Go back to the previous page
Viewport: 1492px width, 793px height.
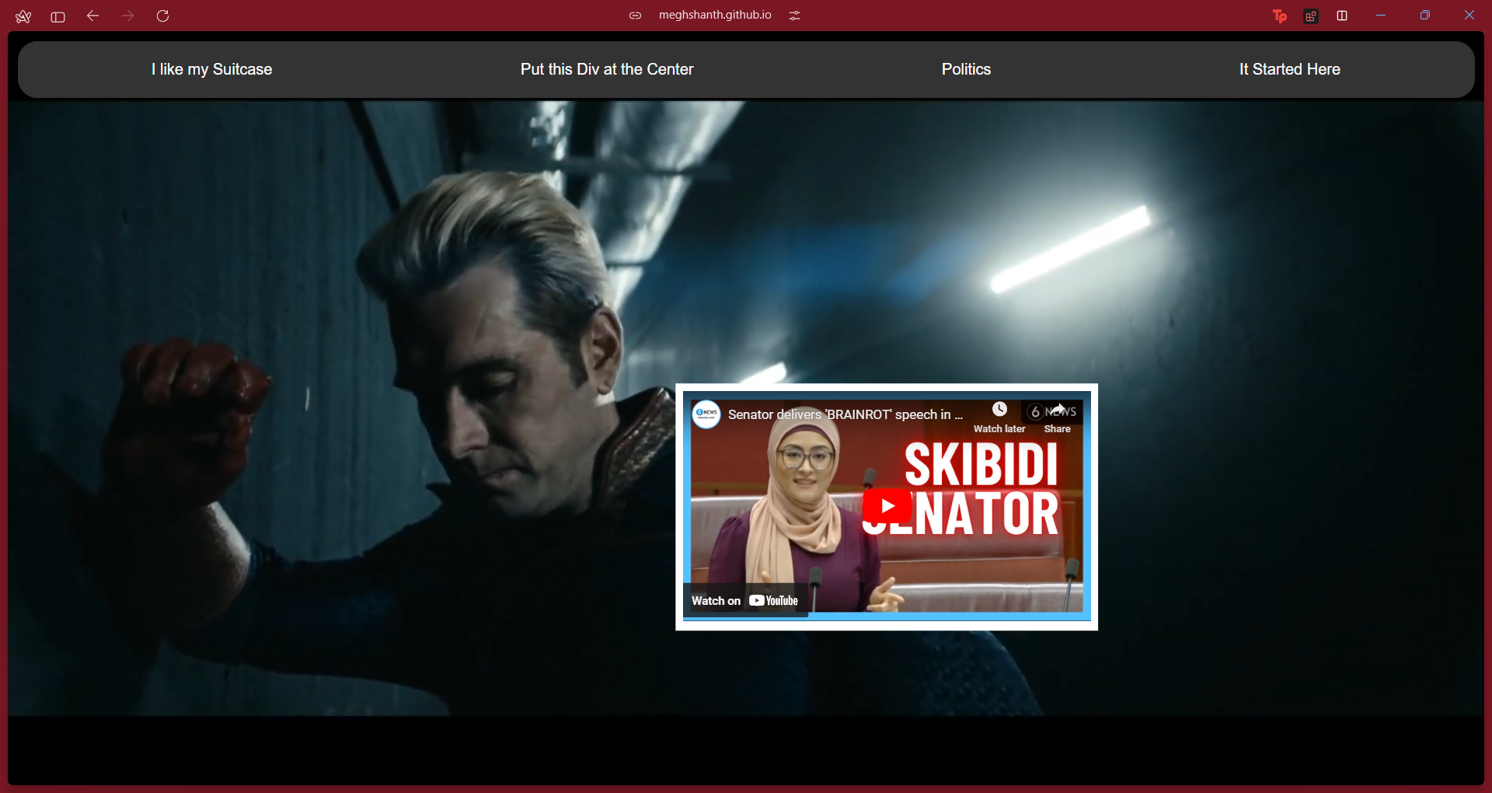(x=92, y=16)
